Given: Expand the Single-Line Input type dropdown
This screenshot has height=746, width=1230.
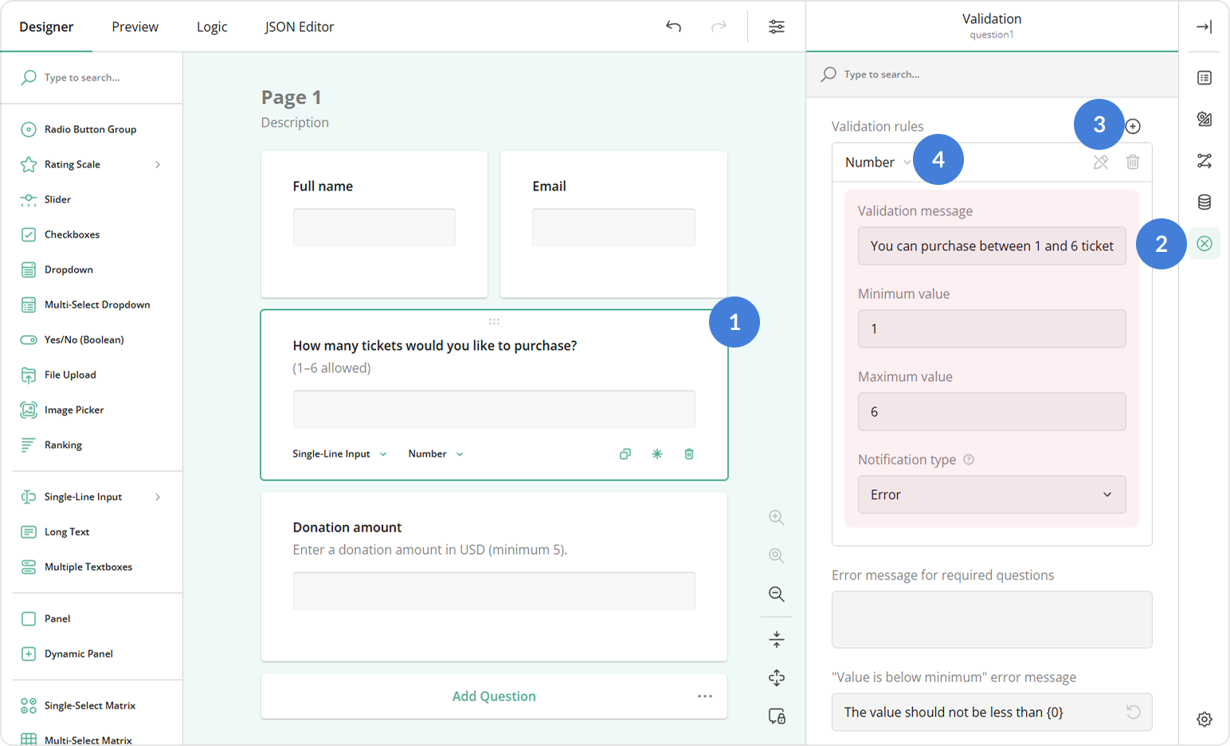Looking at the screenshot, I should click(x=339, y=453).
